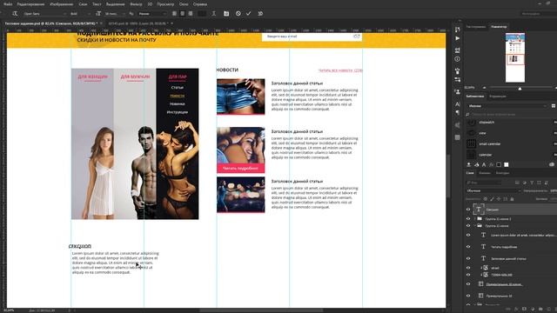Collapse the Группа 11 копия group
Viewport: 557px width, 313px height.
coord(474,226)
